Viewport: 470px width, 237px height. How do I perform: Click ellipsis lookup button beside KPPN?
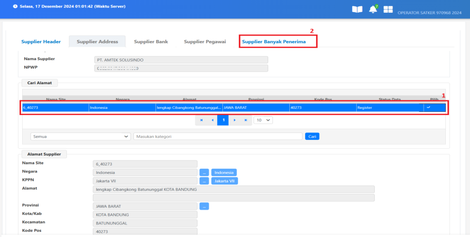(x=204, y=181)
